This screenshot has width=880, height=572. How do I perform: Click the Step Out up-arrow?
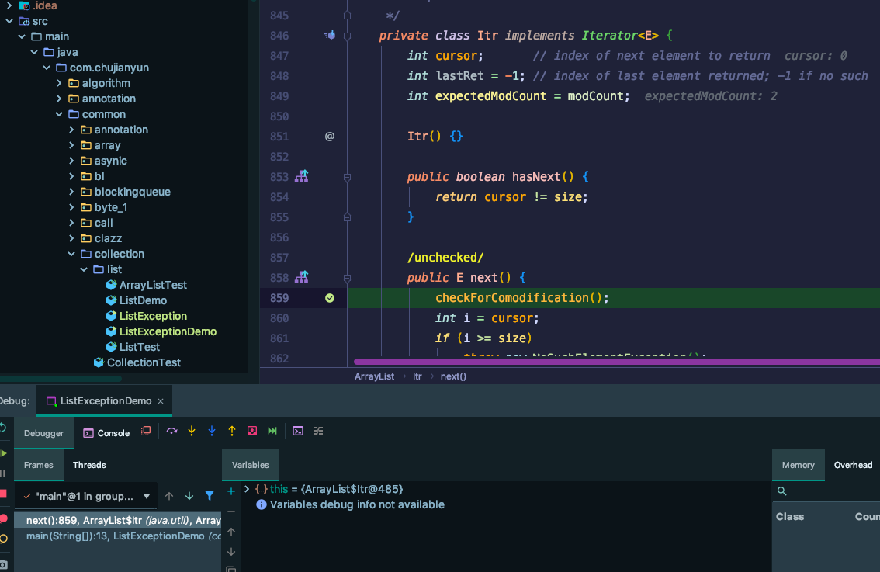tap(232, 431)
